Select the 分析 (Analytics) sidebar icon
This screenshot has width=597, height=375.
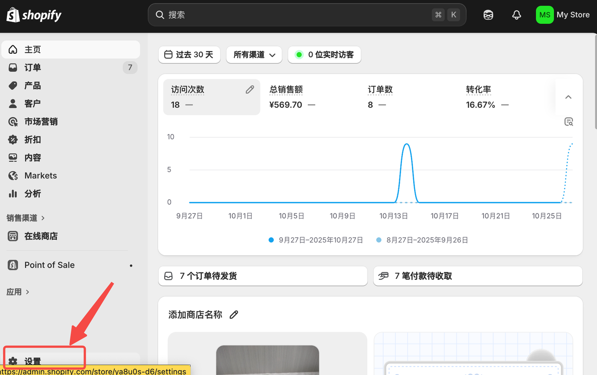pos(12,193)
